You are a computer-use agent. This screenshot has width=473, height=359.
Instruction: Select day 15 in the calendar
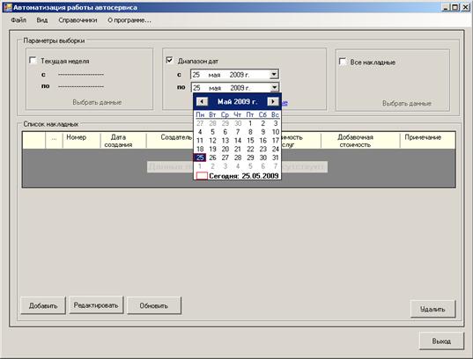point(250,141)
